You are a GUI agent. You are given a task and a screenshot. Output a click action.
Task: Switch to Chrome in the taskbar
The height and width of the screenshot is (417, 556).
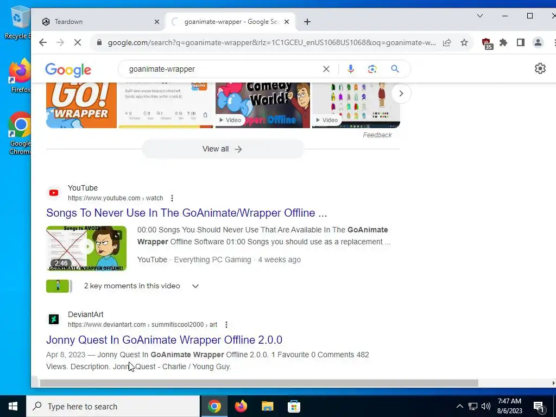(x=214, y=406)
